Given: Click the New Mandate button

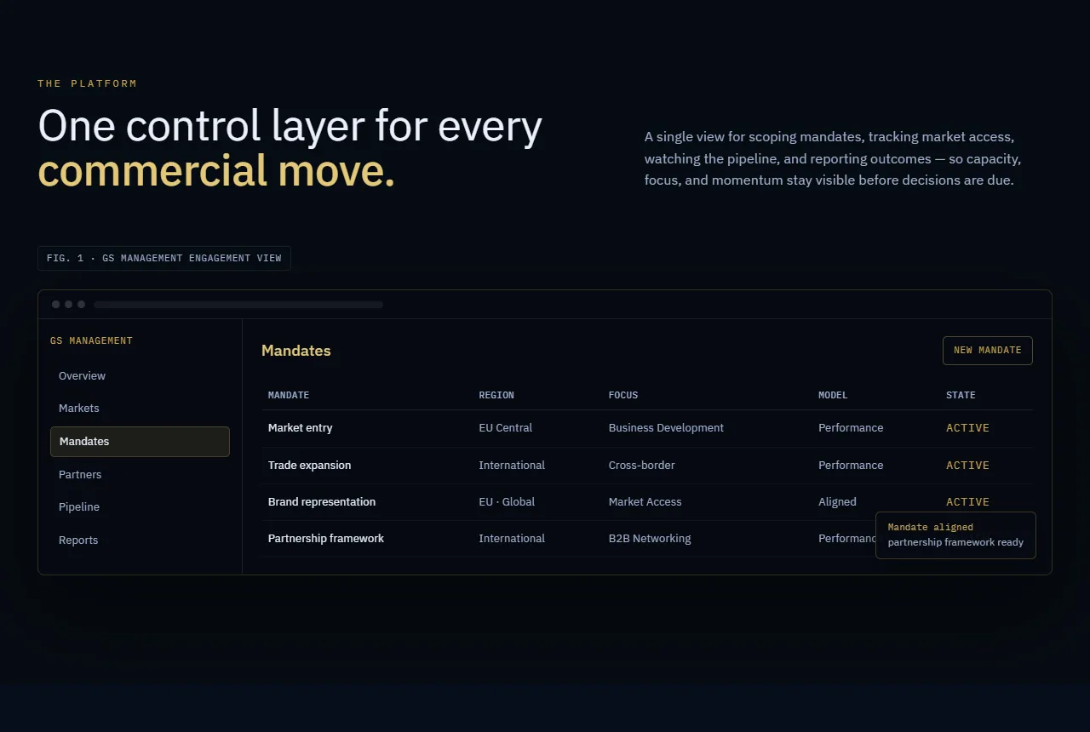Looking at the screenshot, I should (x=988, y=351).
